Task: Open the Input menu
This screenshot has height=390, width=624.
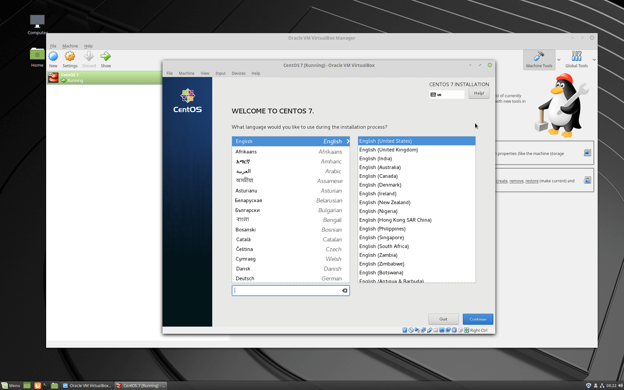Action: pyautogui.click(x=220, y=73)
